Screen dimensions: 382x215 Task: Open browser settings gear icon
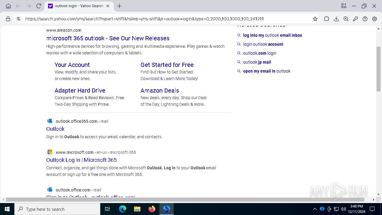pos(375,19)
